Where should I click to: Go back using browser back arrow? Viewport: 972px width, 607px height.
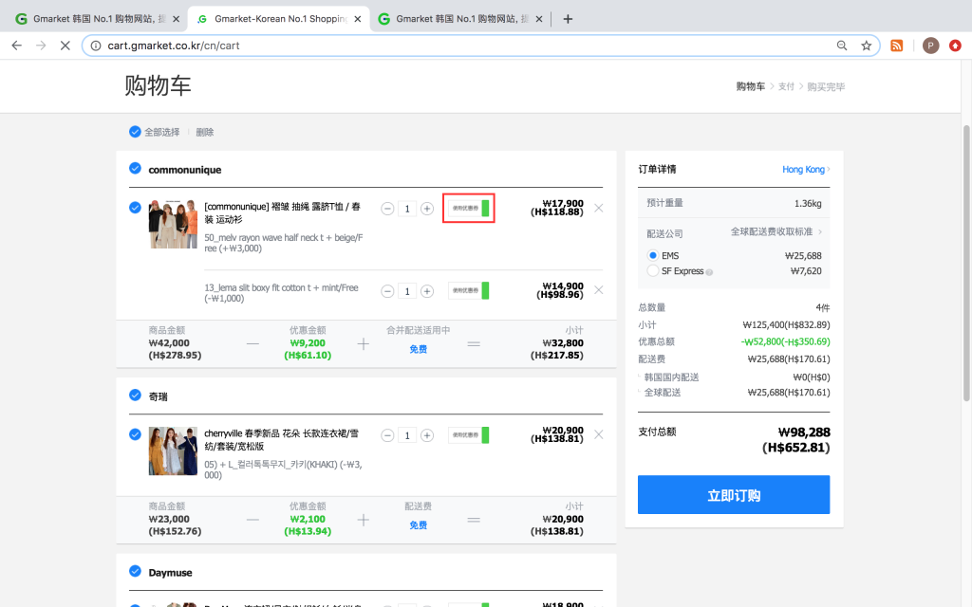pos(17,46)
